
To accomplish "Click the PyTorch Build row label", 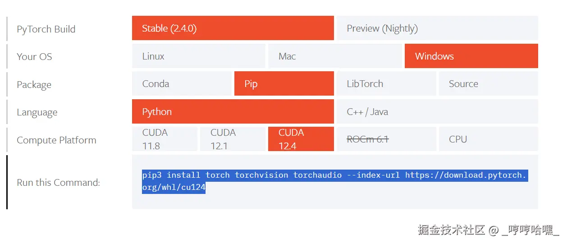I will (x=46, y=29).
